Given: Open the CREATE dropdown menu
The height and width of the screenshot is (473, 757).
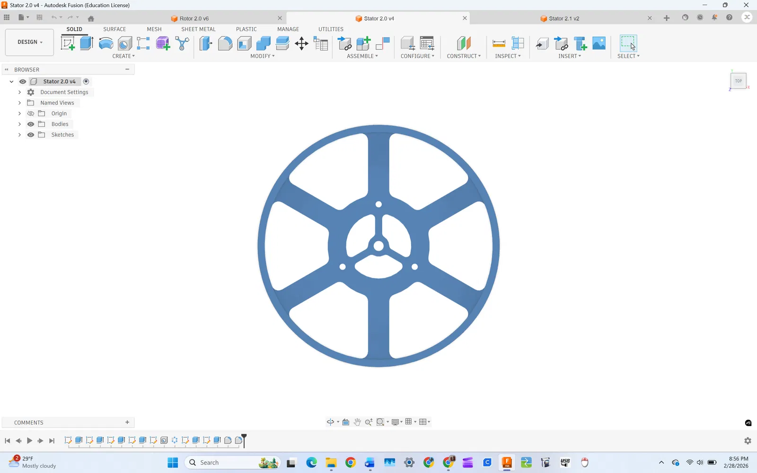Looking at the screenshot, I should point(123,56).
